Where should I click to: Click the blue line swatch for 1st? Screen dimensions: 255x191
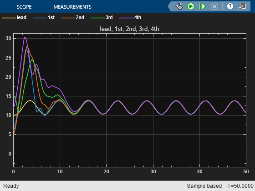(40, 18)
